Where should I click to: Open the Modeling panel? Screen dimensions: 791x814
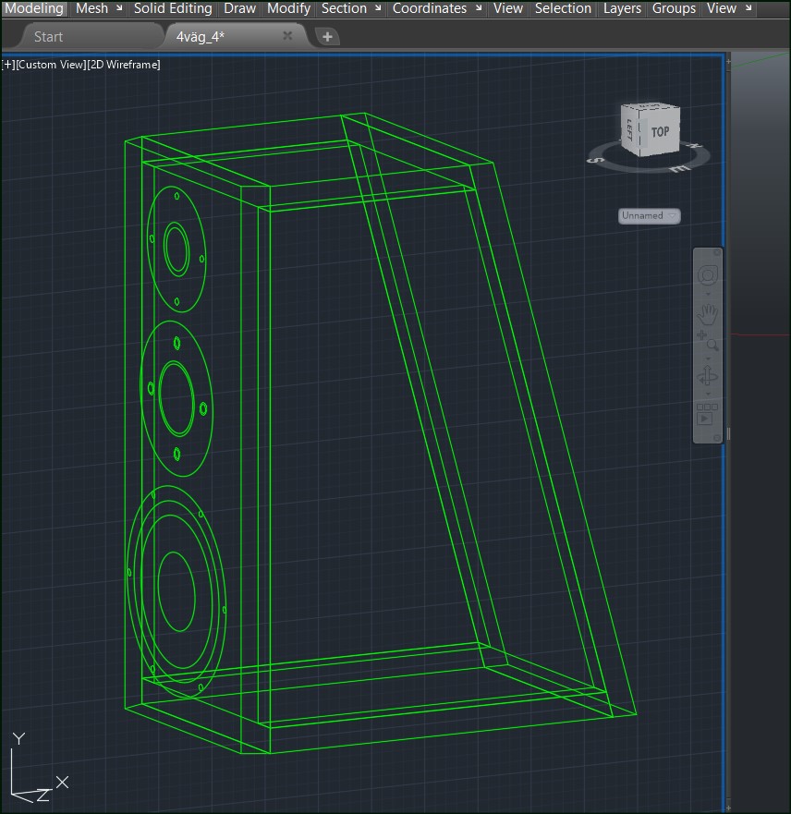pyautogui.click(x=34, y=8)
